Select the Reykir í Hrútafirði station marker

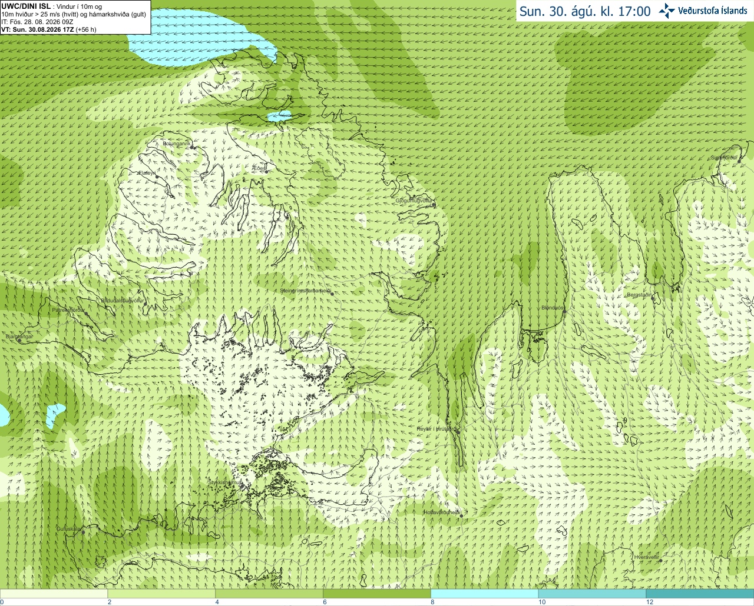pyautogui.click(x=458, y=431)
